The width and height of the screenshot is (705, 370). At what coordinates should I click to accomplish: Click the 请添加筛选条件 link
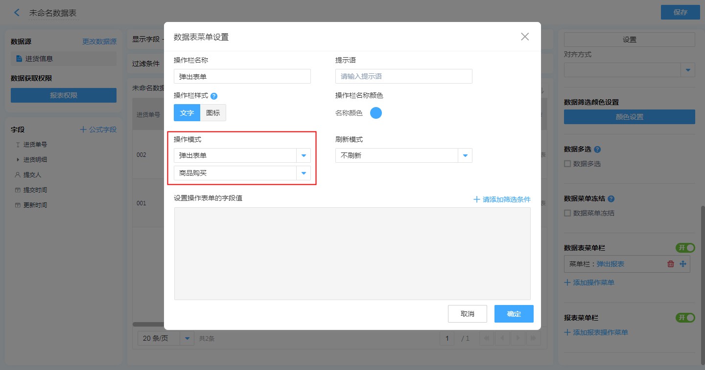point(502,199)
